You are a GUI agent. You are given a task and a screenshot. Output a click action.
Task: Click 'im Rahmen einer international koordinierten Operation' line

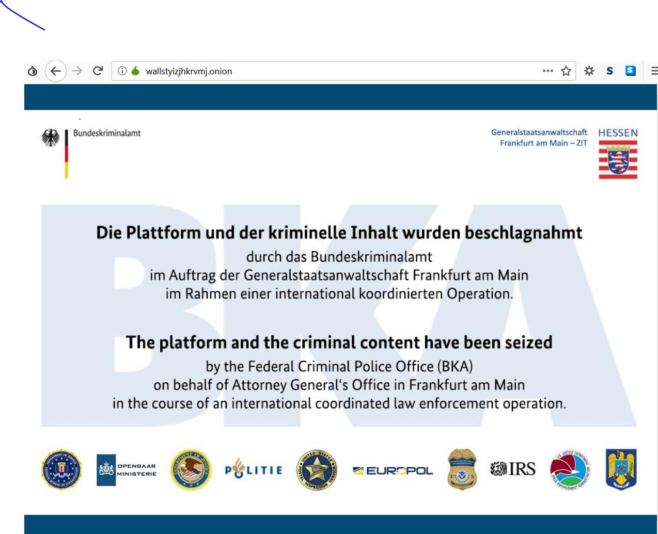pyautogui.click(x=339, y=294)
